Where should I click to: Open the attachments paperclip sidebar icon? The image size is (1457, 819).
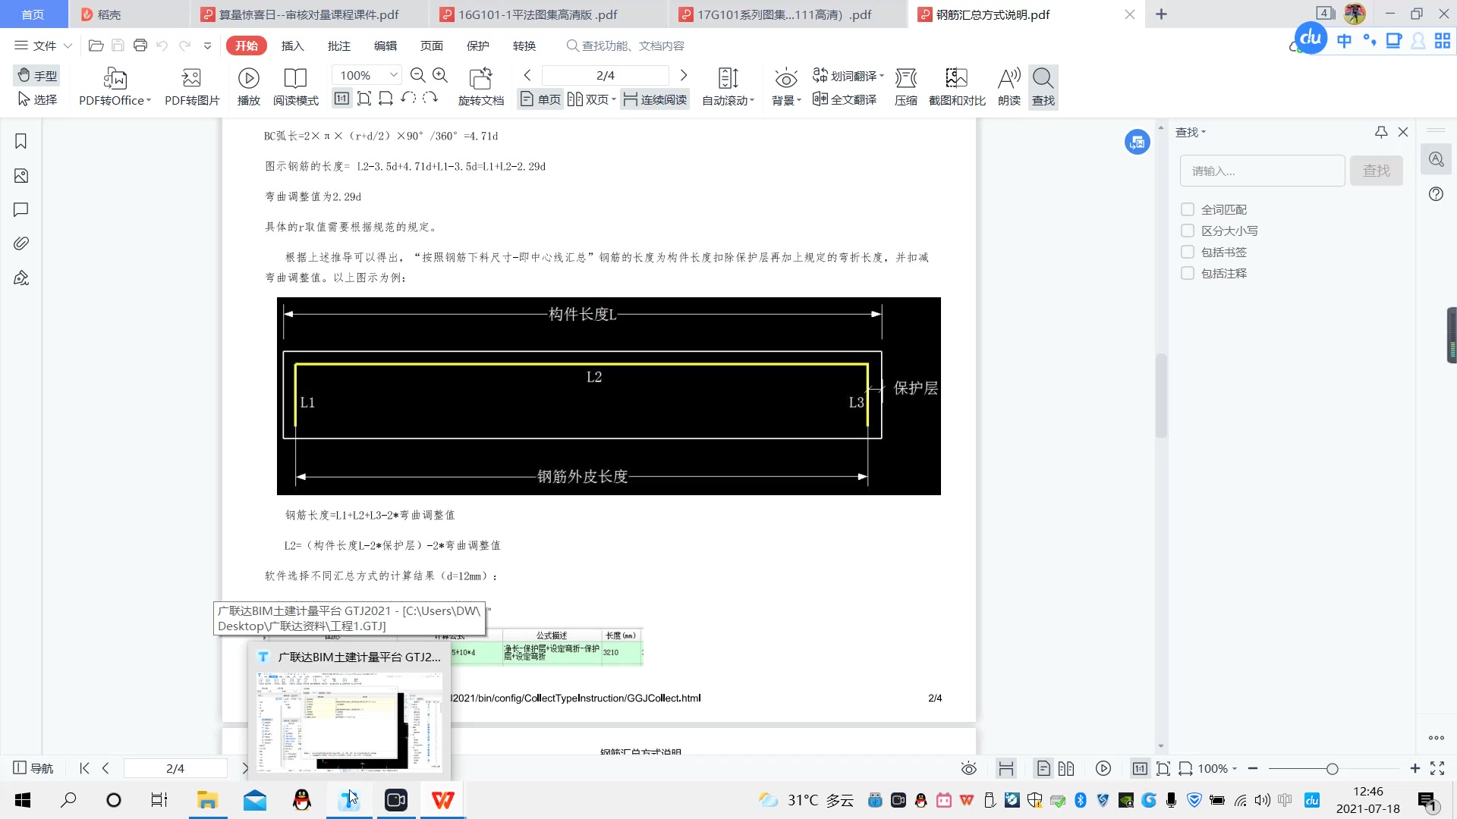[x=21, y=243]
